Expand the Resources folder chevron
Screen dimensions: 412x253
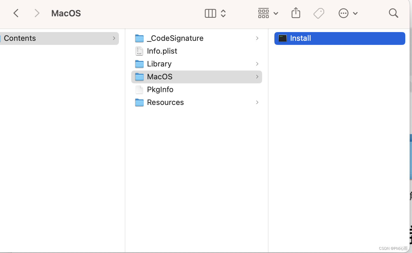tap(257, 102)
